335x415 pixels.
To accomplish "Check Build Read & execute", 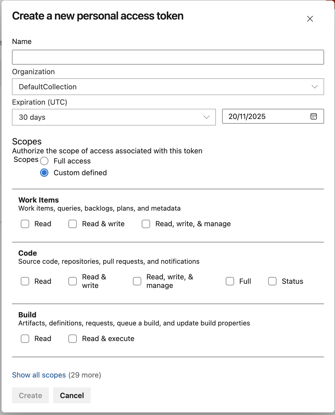I will [x=73, y=339].
